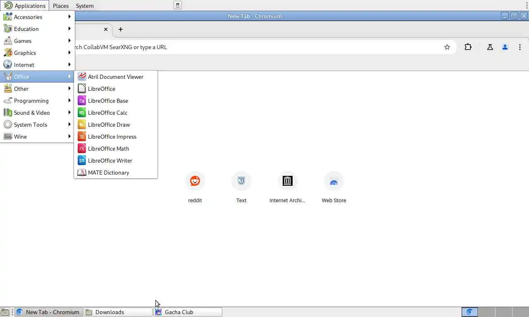This screenshot has height=317, width=529.
Task: Open the Web Store shortcut
Action: 334,188
